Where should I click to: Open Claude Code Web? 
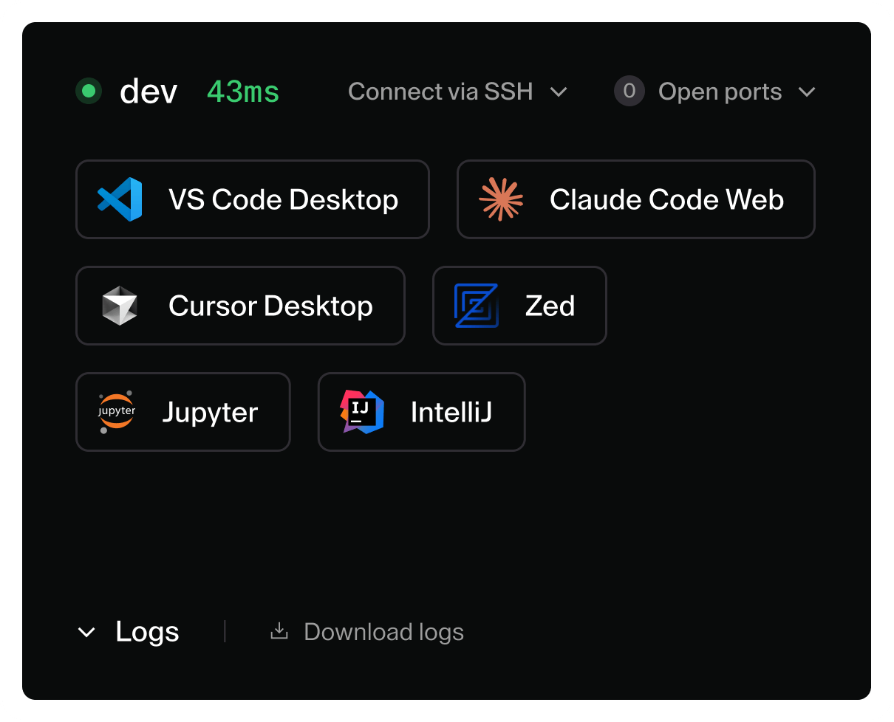(635, 199)
